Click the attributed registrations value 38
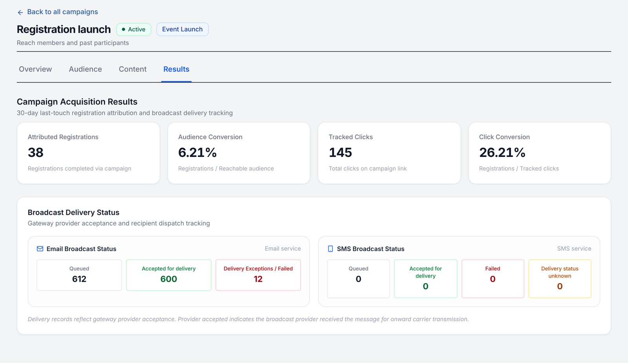 36,153
